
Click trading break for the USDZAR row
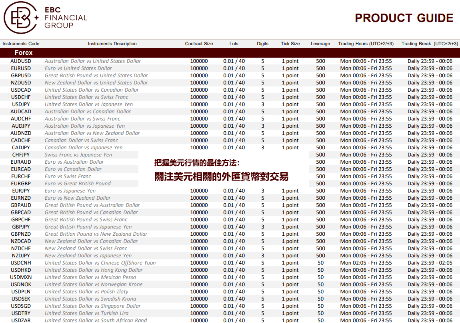430,320
